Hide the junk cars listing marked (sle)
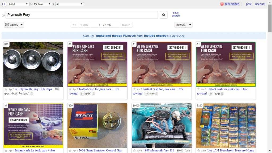The width and height of the screenshot is (272, 153). pyautogui.click(x=157, y=94)
